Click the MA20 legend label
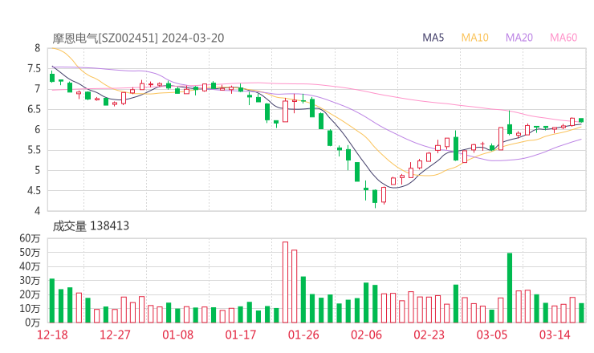Viewport: 594px width, 353px height. (x=519, y=38)
